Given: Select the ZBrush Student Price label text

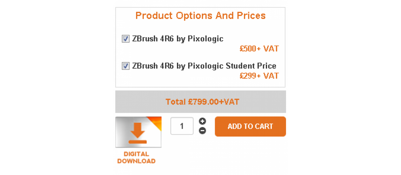Looking at the screenshot, I should tap(204, 66).
